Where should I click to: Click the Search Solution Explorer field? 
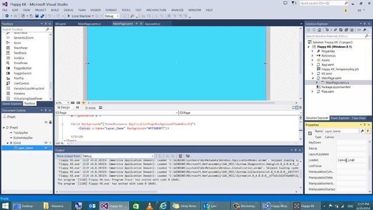(x=336, y=36)
